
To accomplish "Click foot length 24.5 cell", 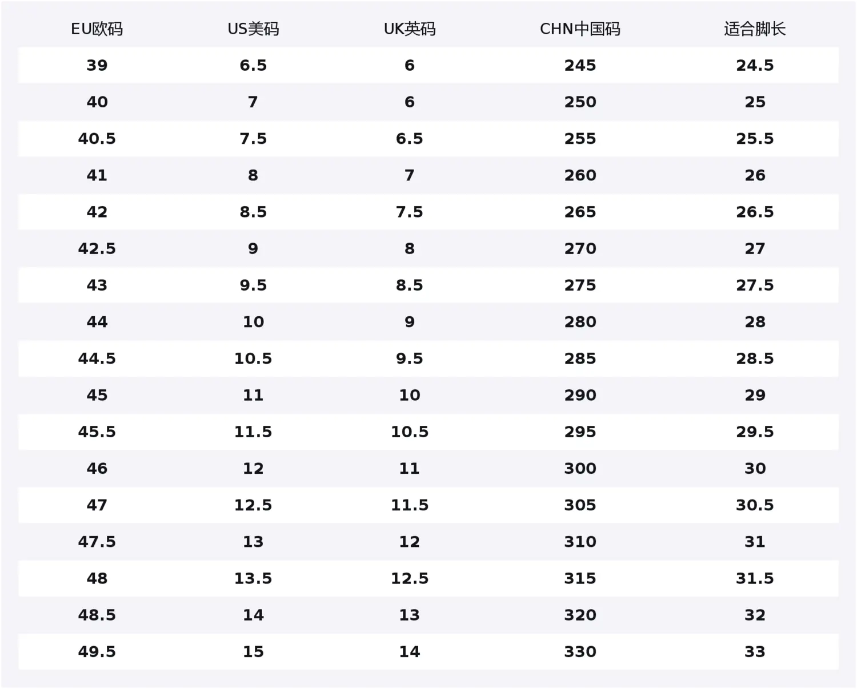I will click(755, 66).
